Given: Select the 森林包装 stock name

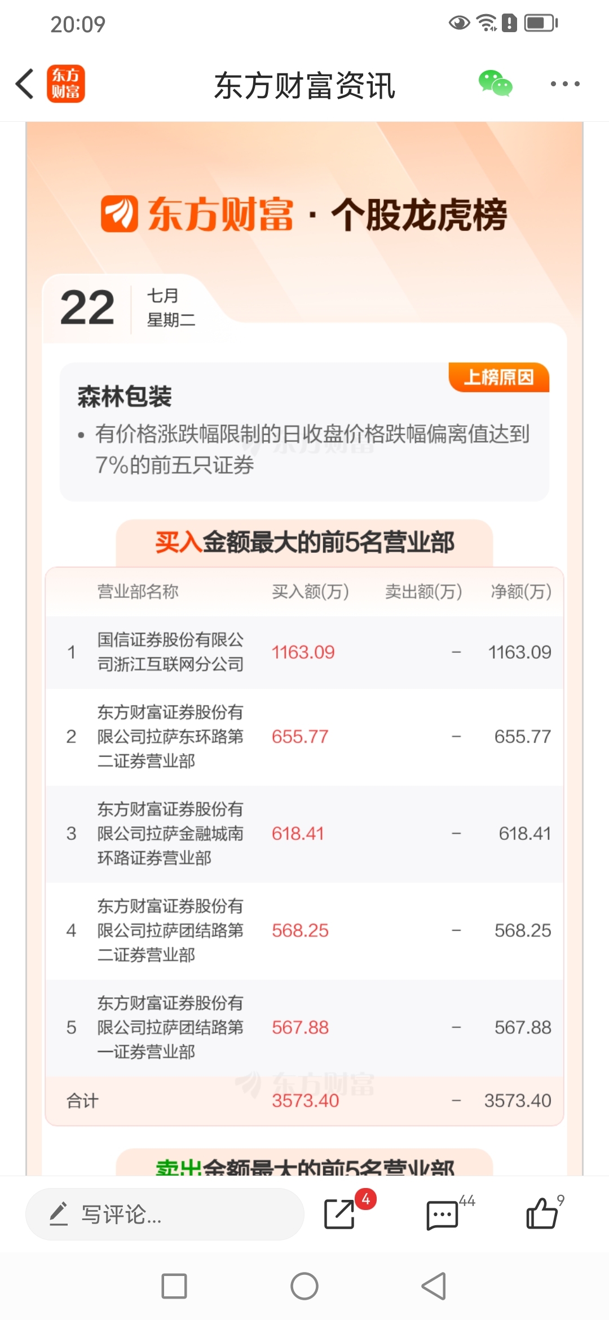Looking at the screenshot, I should (x=125, y=396).
